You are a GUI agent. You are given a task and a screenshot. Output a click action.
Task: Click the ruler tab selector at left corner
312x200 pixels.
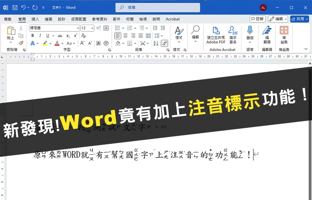tap(2, 57)
